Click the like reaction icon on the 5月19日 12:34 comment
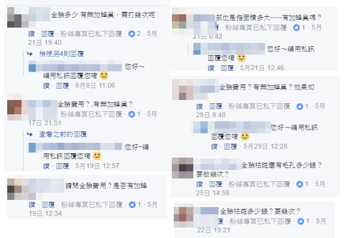The image size is (358, 238). click(132, 205)
